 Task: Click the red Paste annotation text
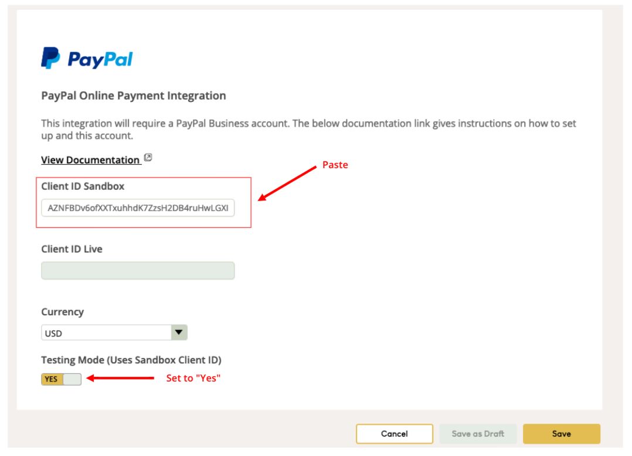335,165
